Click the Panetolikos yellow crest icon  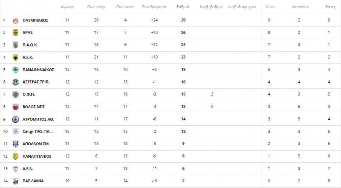pyautogui.click(x=16, y=156)
